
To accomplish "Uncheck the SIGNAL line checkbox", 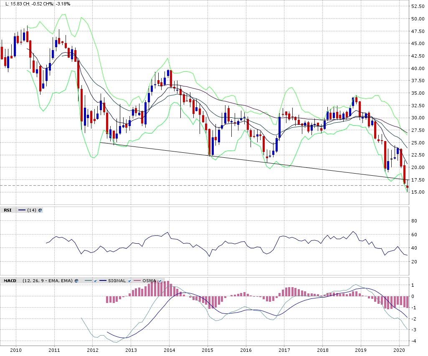I will pos(129,281).
